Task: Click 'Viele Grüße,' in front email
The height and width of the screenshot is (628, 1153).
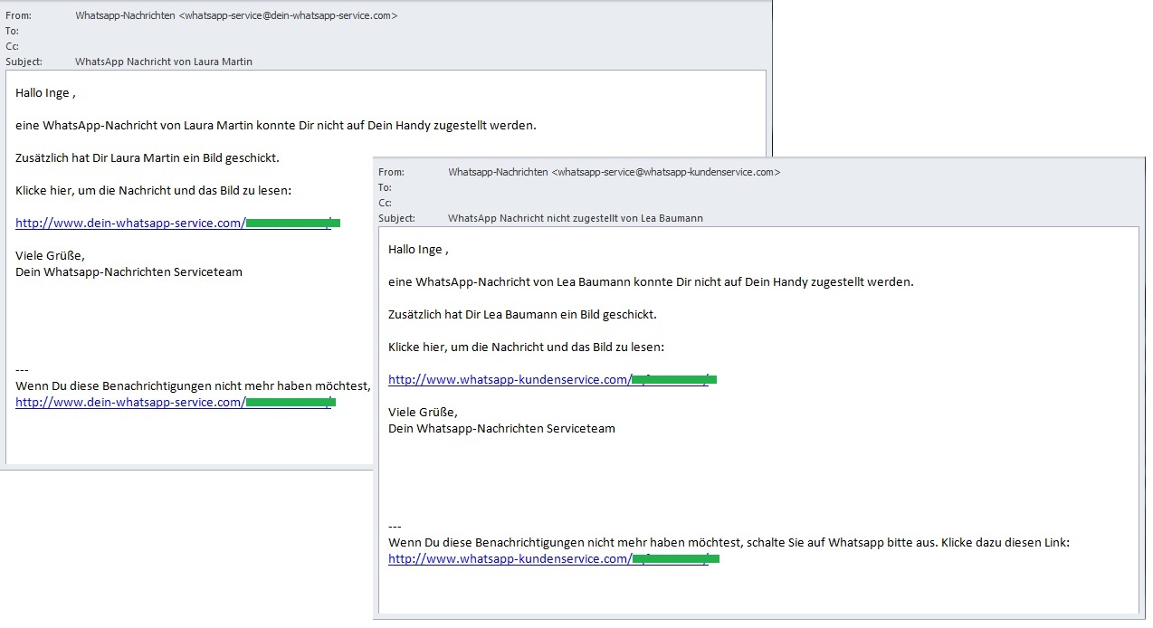Action: [423, 412]
